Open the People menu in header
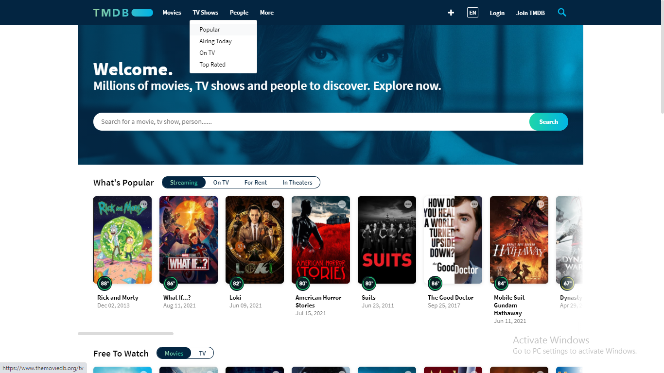This screenshot has height=373, width=664. (x=239, y=13)
